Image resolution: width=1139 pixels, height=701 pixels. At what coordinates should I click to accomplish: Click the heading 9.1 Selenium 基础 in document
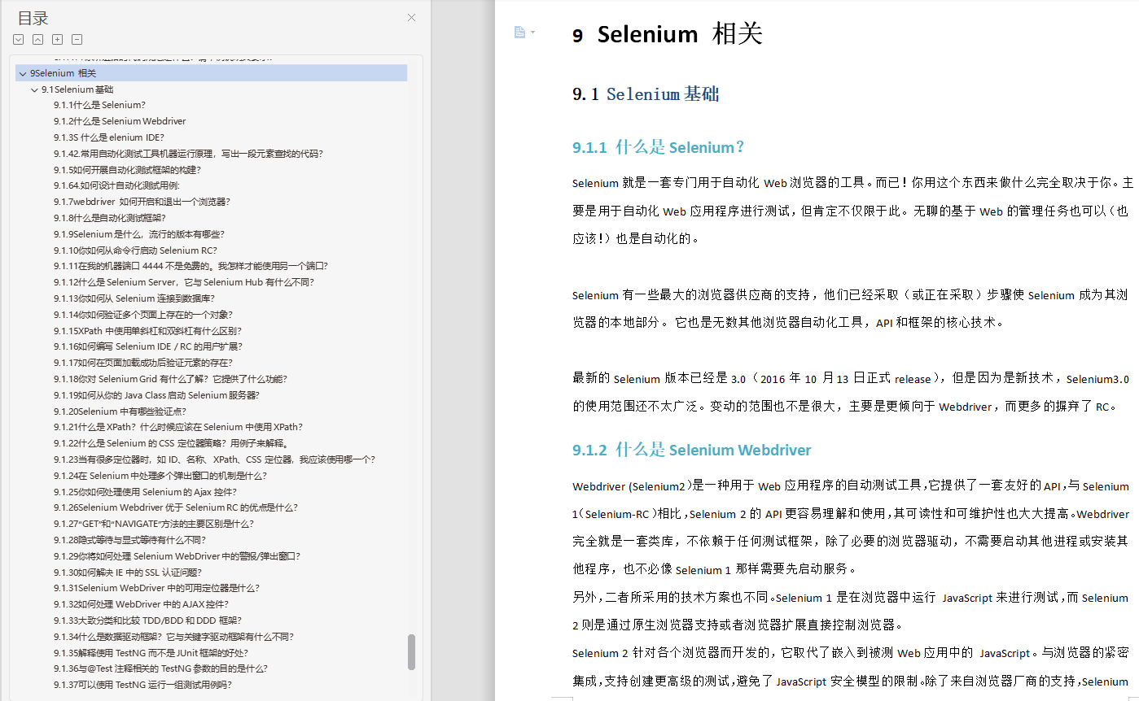pyautogui.click(x=646, y=94)
